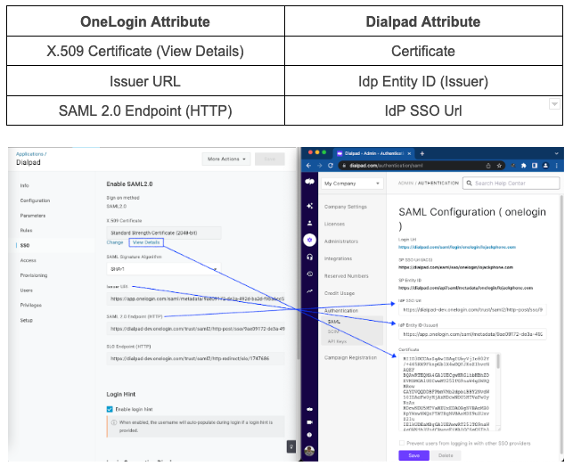Open Provisioning in OneLogin sidebar
573x466 pixels.
tap(34, 275)
